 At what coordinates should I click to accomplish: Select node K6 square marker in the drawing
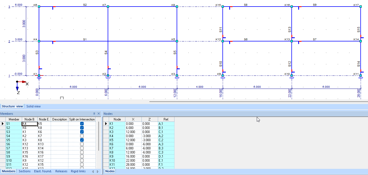pos(39,7)
